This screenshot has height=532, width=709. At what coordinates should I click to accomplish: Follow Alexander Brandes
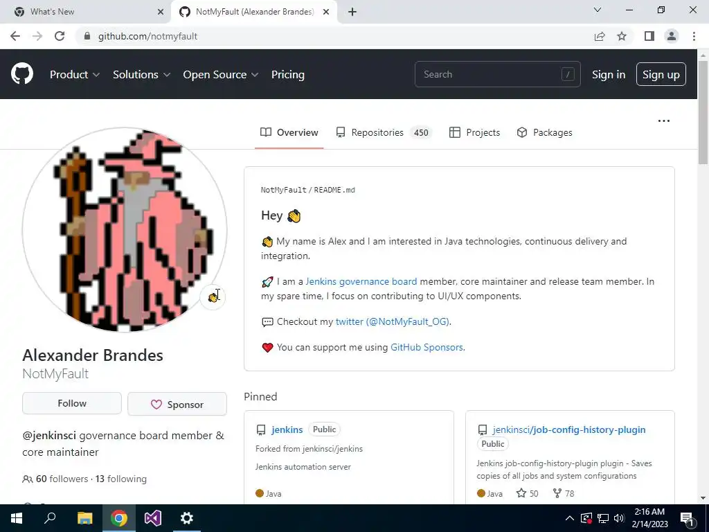click(72, 404)
